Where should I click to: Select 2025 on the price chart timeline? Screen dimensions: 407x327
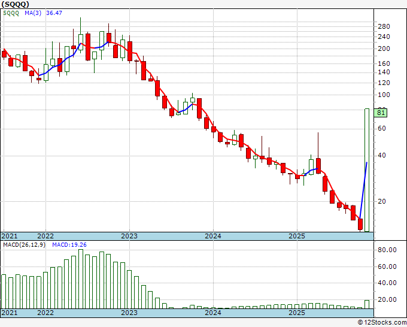coord(297,236)
